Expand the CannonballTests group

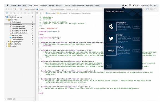pyautogui.click(x=7, y=44)
